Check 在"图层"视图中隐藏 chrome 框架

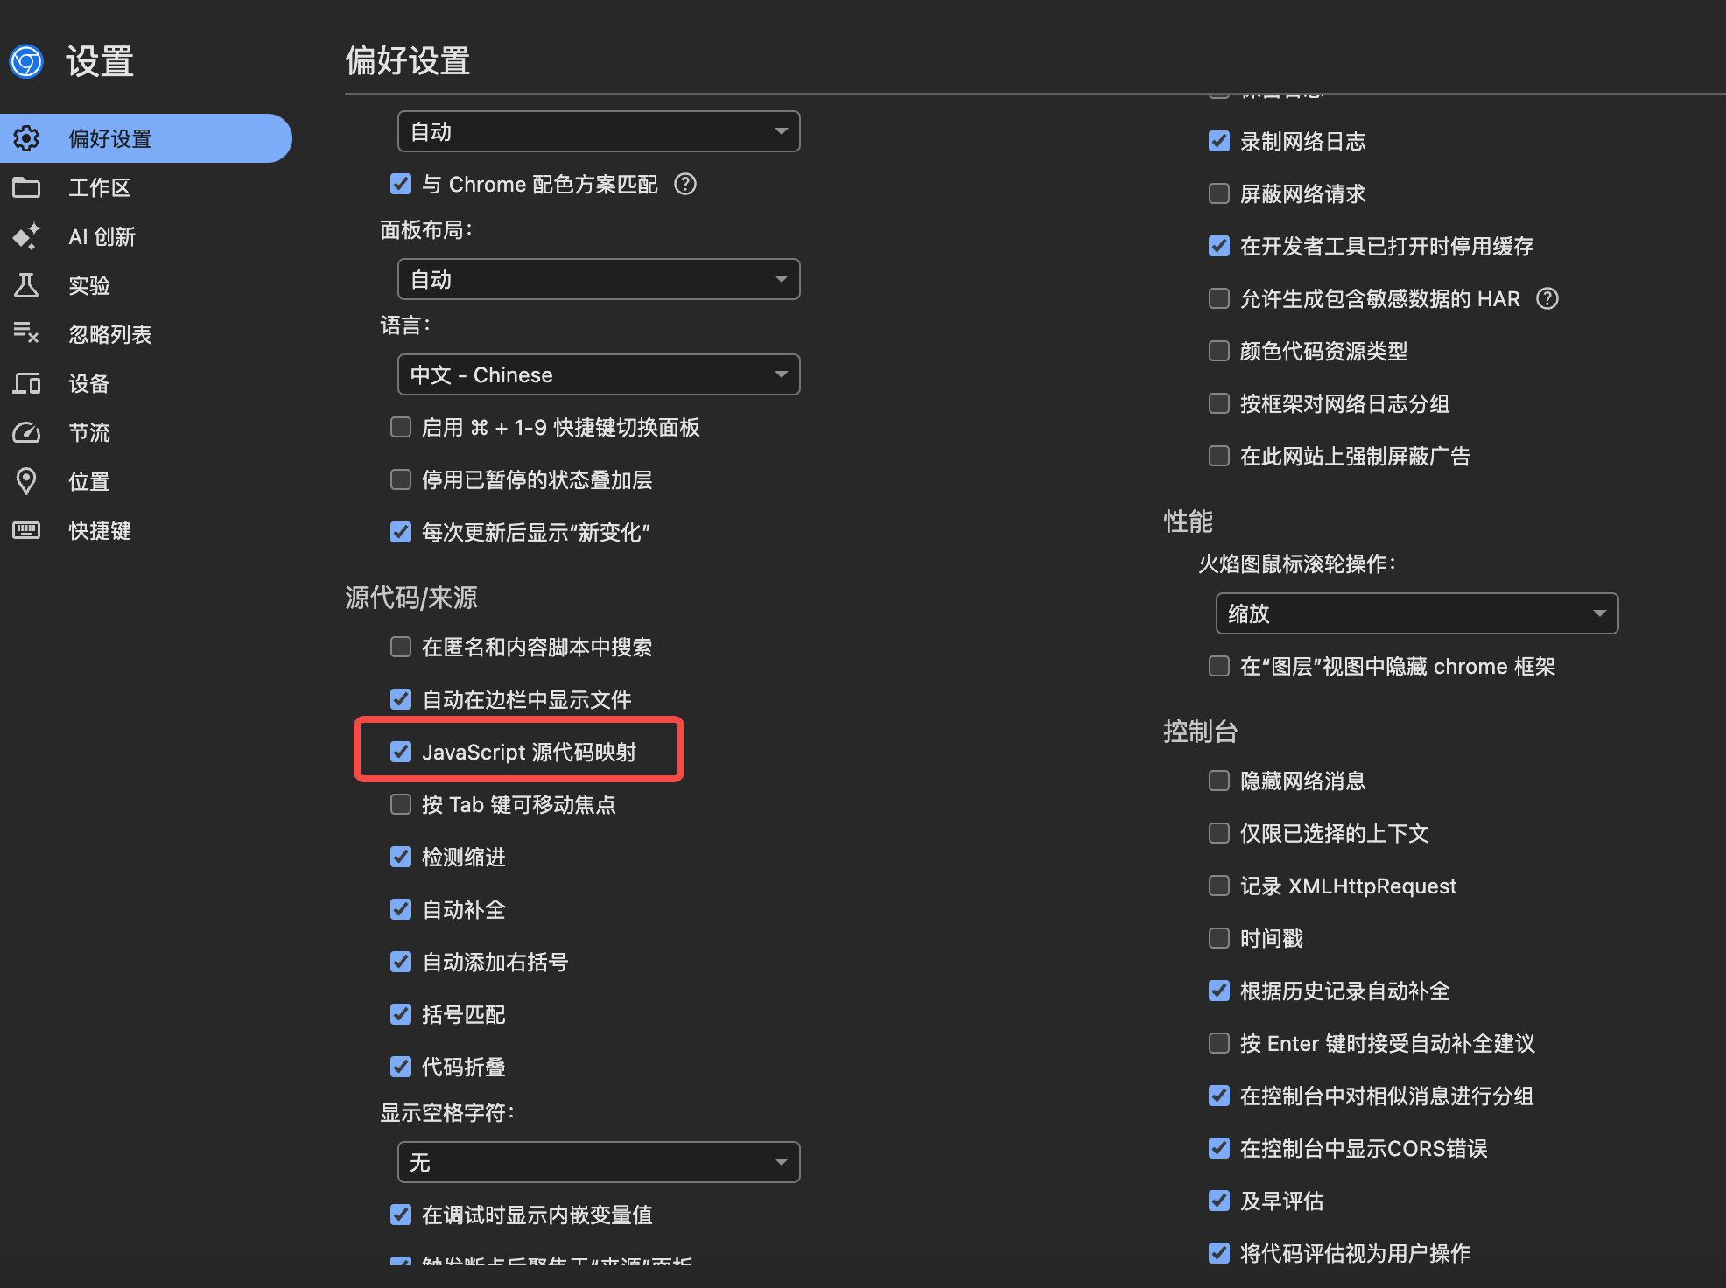[x=1219, y=666]
